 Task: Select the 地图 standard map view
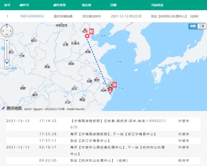click(x=193, y=26)
